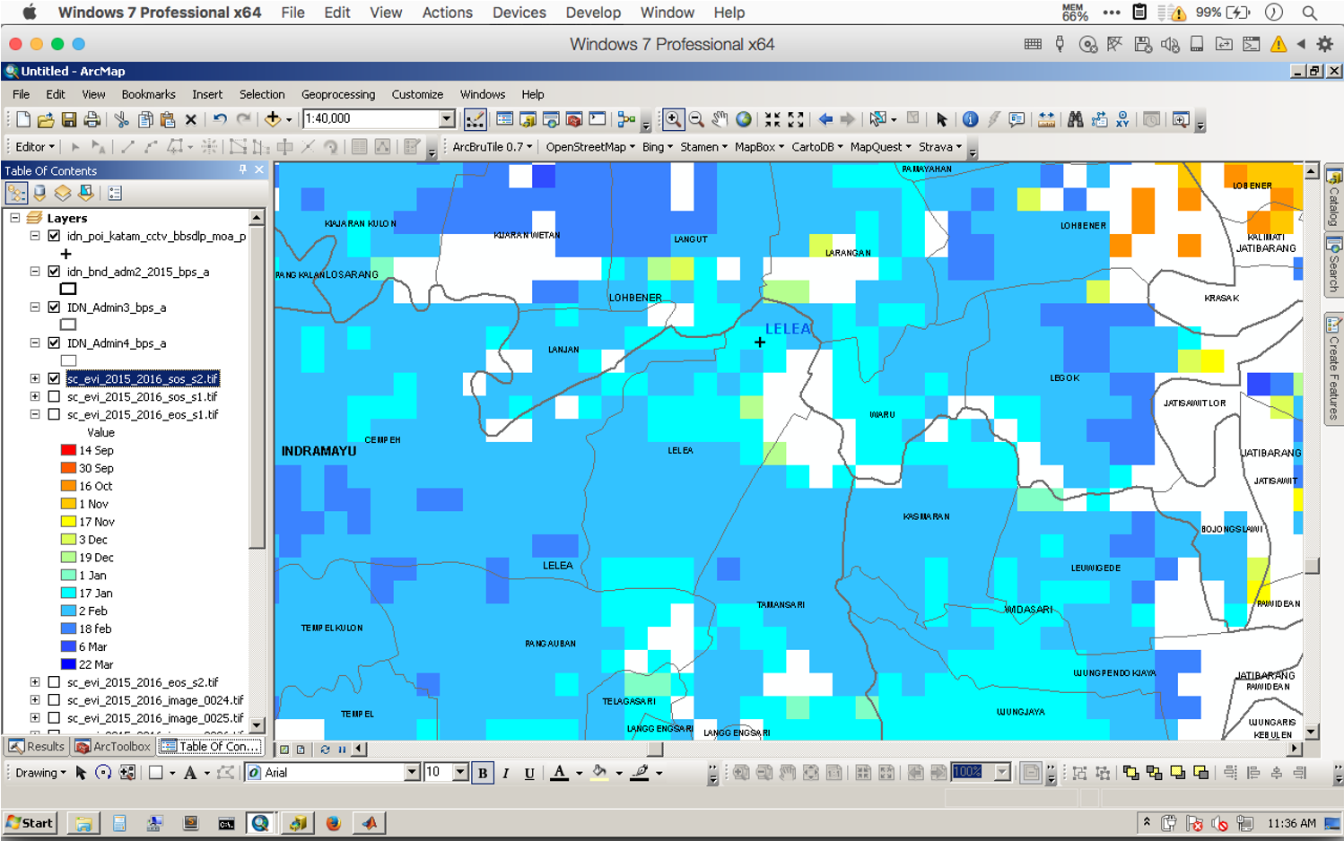The image size is (1344, 841).
Task: Go back to previous extent
Action: point(825,119)
